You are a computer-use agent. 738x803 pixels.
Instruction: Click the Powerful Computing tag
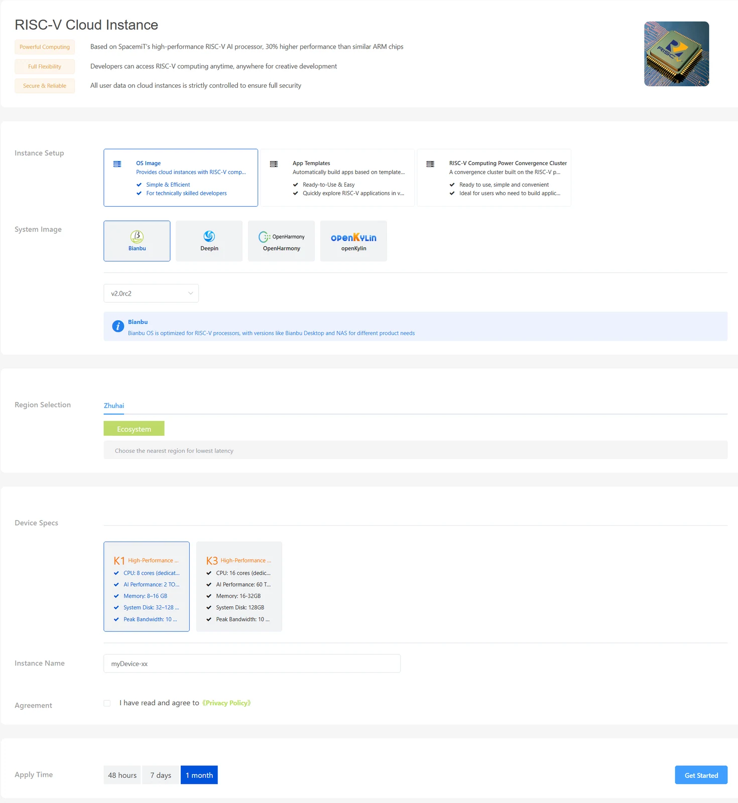[x=45, y=47]
